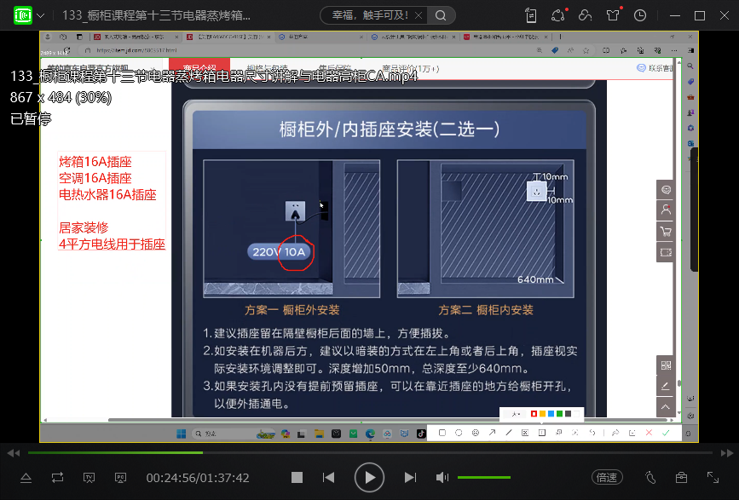
Task: Click the gesture hand icon near 倍速
Action: coord(651,478)
